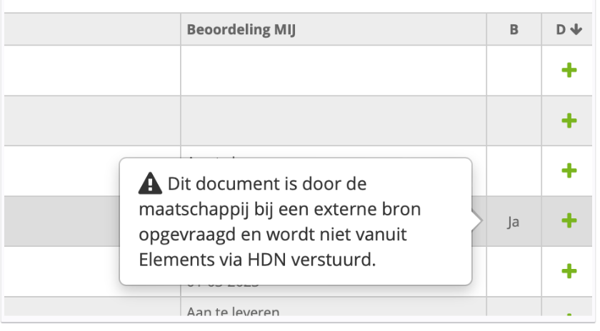600x331 pixels.
Task: Click the green plus in the fifth row
Action: pos(568,271)
